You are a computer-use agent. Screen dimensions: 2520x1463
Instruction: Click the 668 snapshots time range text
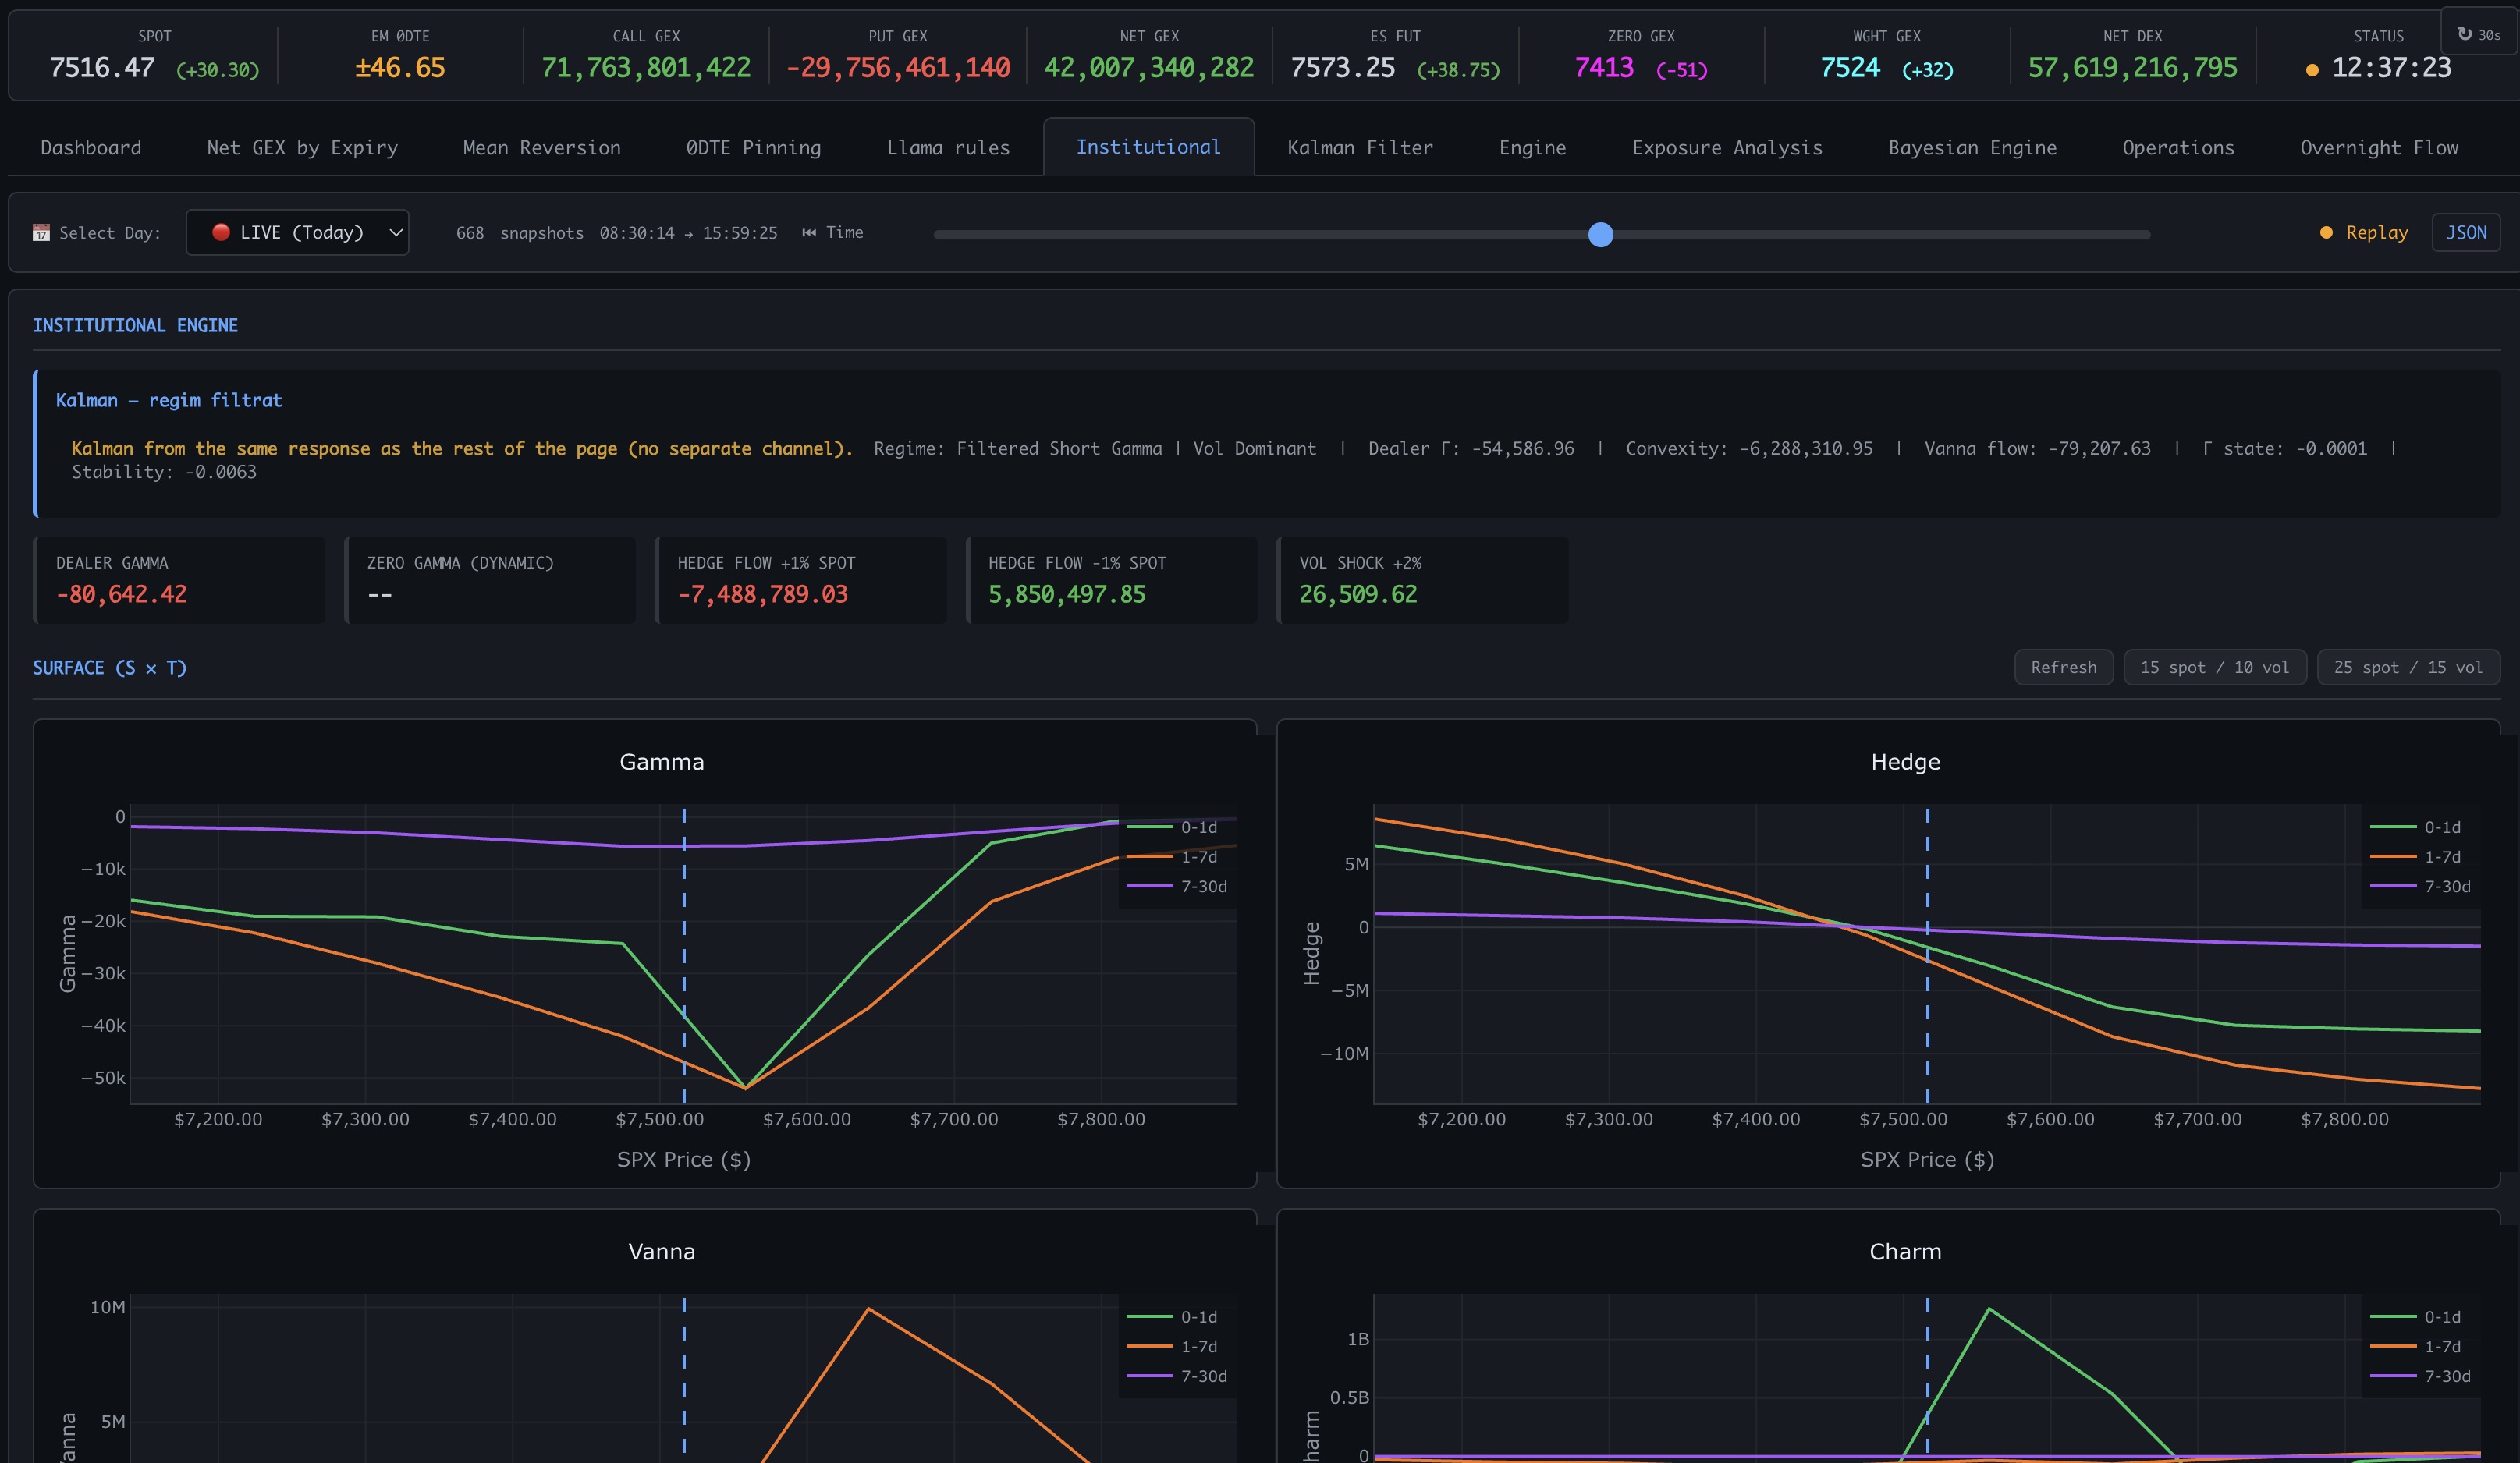coord(616,233)
